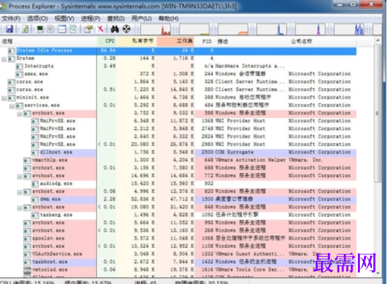Open Find with the binoculars icon
This screenshot has width=389, height=284.
point(115,29)
